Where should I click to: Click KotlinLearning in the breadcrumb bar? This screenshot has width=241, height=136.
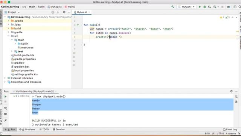10,7
